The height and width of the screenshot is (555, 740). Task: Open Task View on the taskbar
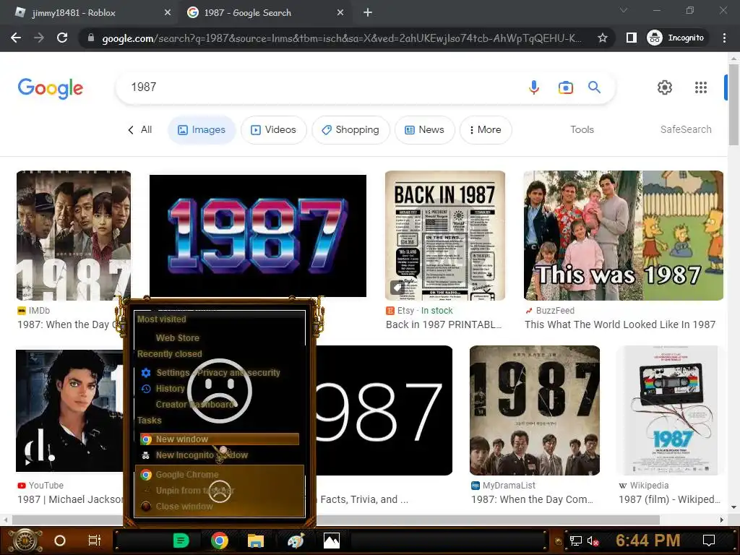click(95, 541)
